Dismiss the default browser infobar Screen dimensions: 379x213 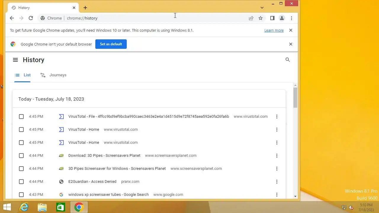(x=291, y=44)
